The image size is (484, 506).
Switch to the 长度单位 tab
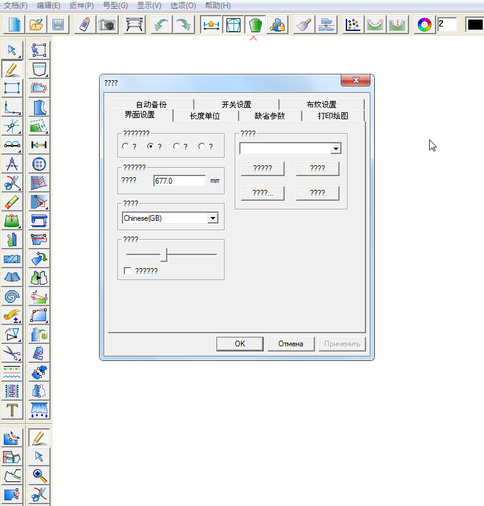point(205,115)
